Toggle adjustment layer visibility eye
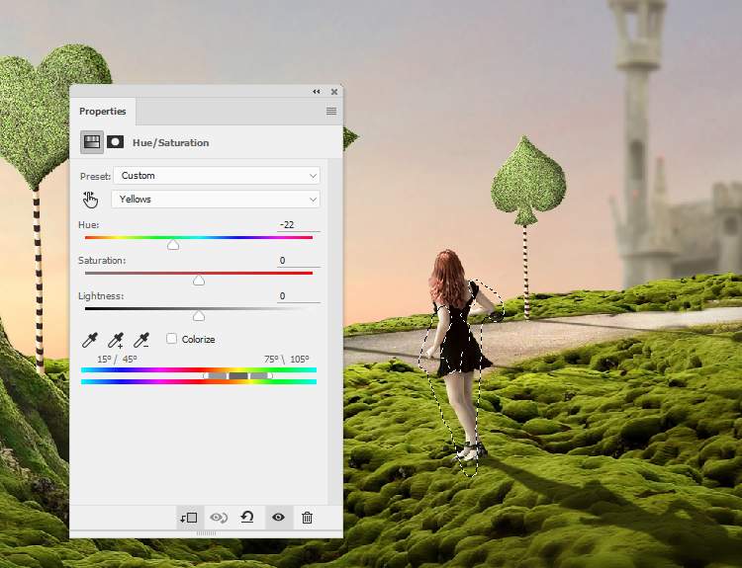 coord(278,517)
